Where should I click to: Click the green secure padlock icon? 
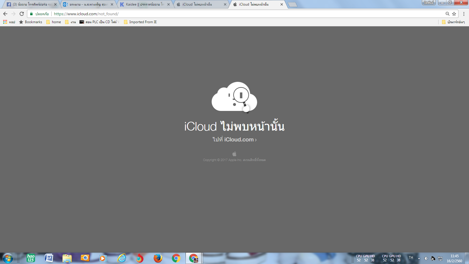pyautogui.click(x=31, y=14)
